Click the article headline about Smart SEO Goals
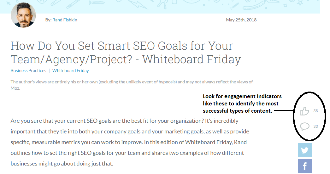Screen dimensions: 330x174 [126, 53]
